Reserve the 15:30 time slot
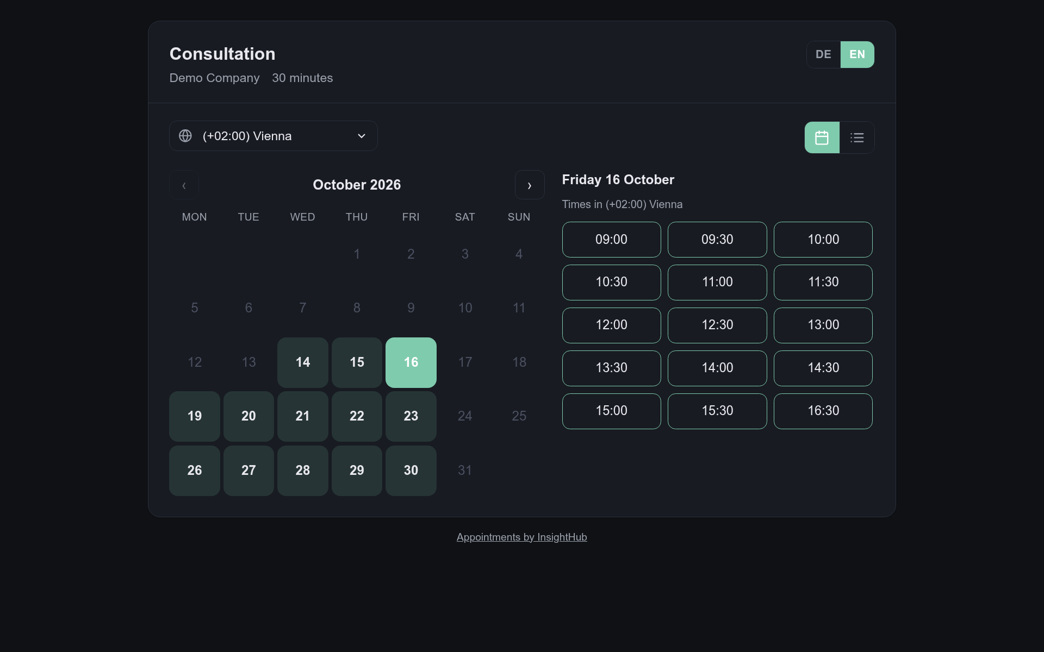This screenshot has width=1044, height=652. coord(717,411)
